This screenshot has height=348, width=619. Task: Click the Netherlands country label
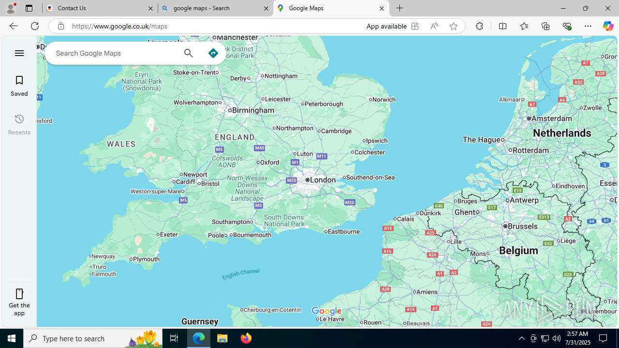(x=562, y=133)
